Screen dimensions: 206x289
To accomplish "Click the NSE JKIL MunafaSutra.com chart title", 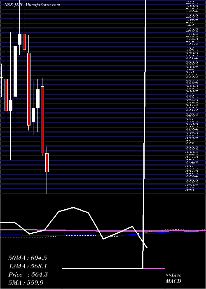I will click(x=32, y=5).
